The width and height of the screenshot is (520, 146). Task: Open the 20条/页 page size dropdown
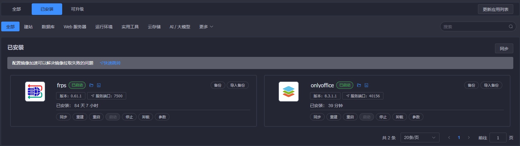420,138
